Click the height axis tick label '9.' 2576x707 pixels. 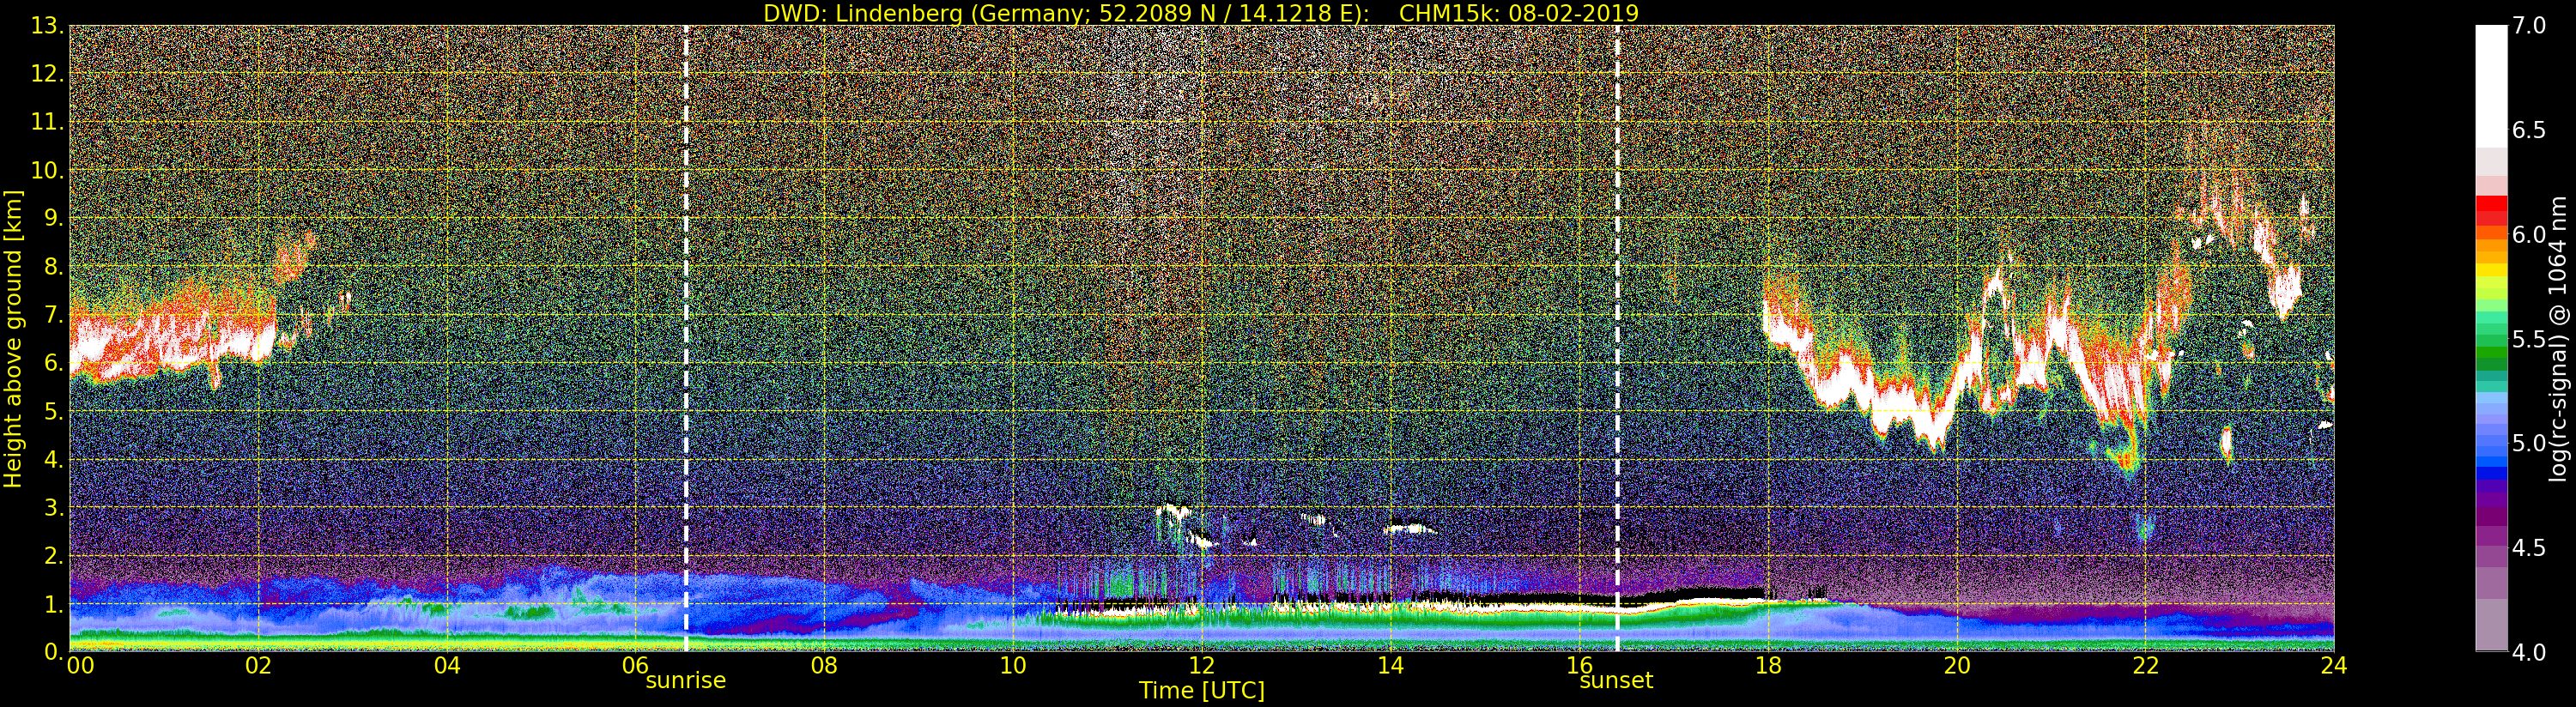point(53,218)
